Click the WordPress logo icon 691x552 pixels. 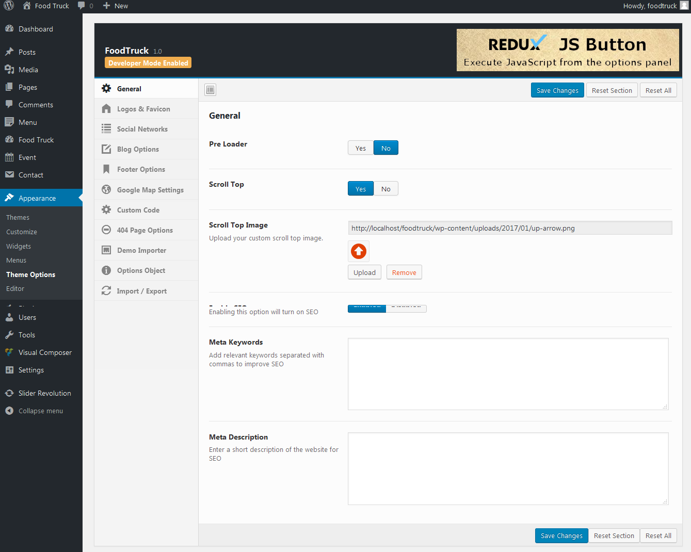(x=9, y=6)
